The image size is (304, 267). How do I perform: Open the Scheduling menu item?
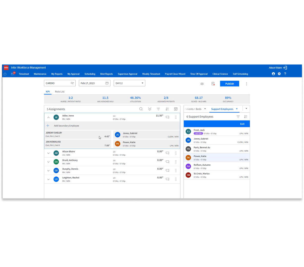tap(90, 74)
